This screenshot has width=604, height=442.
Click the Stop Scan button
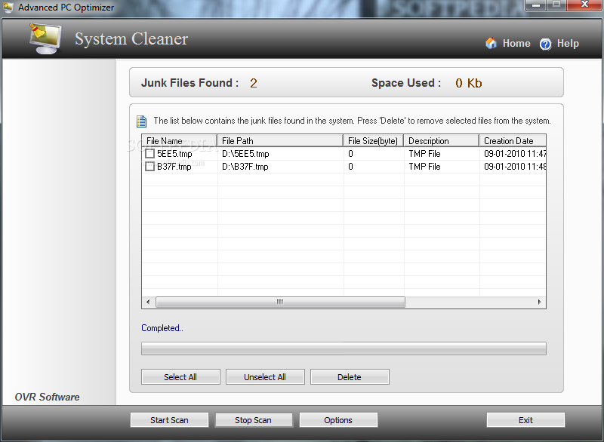click(254, 420)
